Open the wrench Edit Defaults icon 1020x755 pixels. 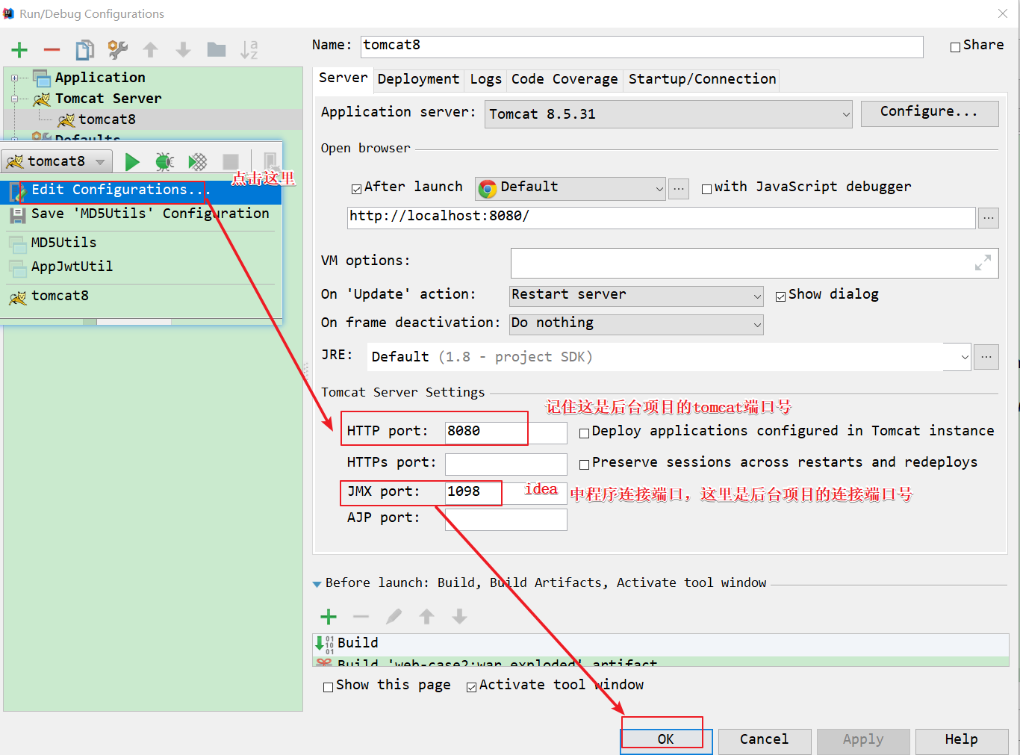click(117, 50)
